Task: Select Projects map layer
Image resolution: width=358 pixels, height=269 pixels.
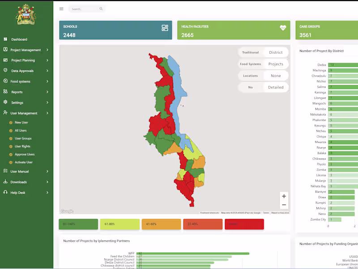Action: (276, 64)
